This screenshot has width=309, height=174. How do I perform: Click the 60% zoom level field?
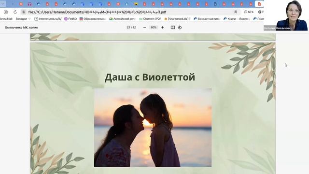point(154,28)
